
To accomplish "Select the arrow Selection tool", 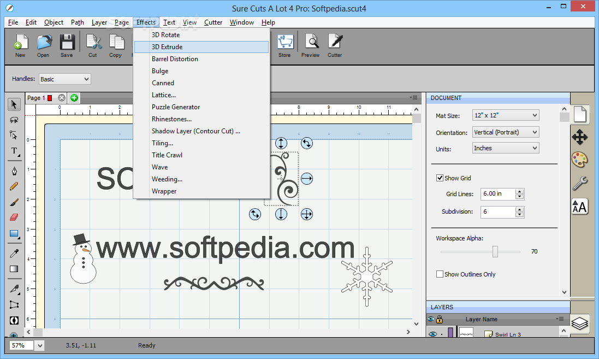I will pyautogui.click(x=14, y=104).
